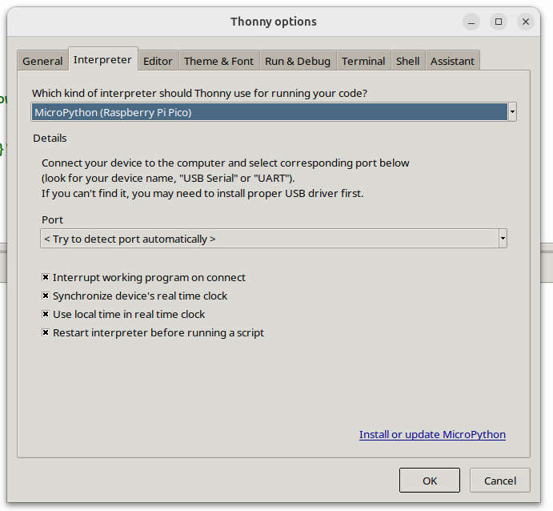Maximize the Thonny options window
This screenshot has height=511, width=553.
pyautogui.click(x=499, y=22)
